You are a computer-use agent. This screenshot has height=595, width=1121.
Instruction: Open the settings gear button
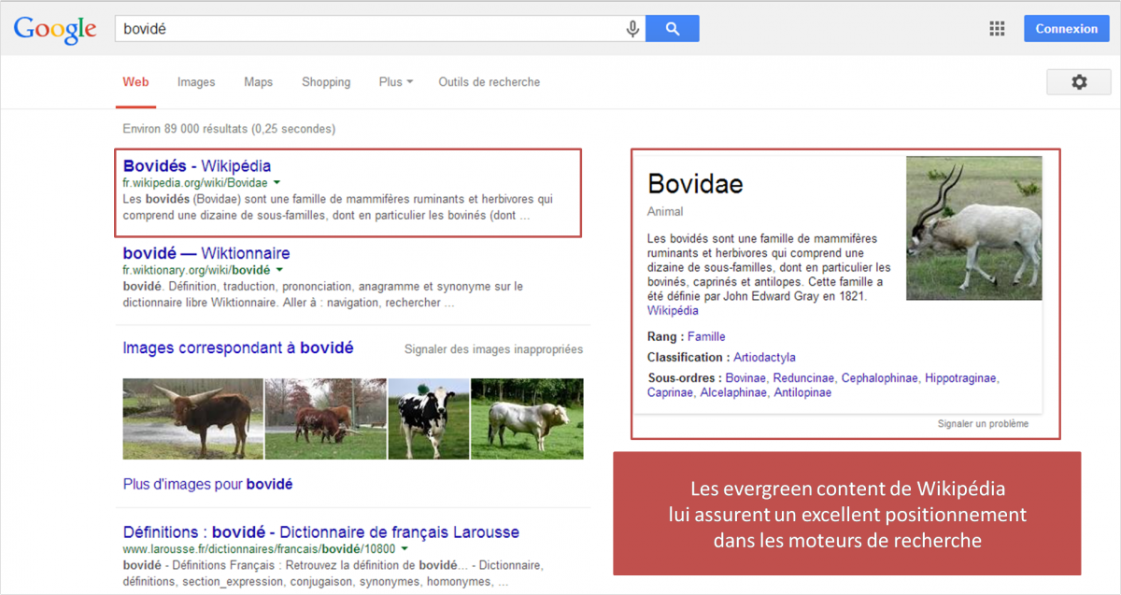click(x=1079, y=82)
